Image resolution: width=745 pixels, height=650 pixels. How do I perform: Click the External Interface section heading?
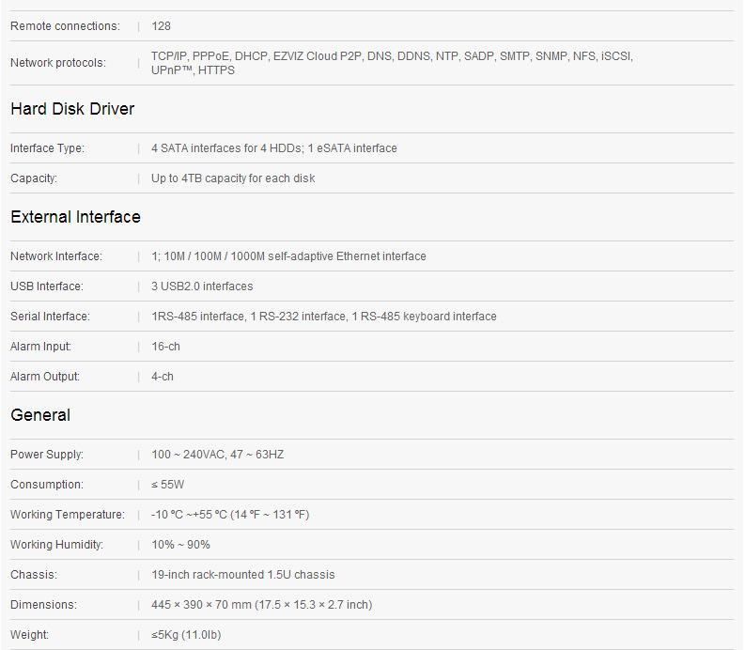coord(75,217)
